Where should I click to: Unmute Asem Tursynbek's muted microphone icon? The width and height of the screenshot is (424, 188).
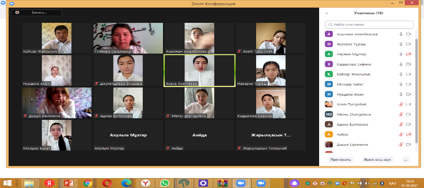[x=401, y=104]
